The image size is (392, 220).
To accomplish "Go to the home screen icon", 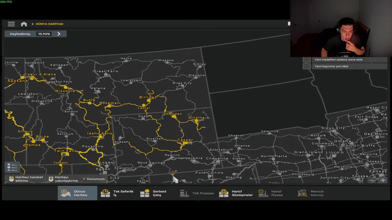I will pyautogui.click(x=24, y=24).
